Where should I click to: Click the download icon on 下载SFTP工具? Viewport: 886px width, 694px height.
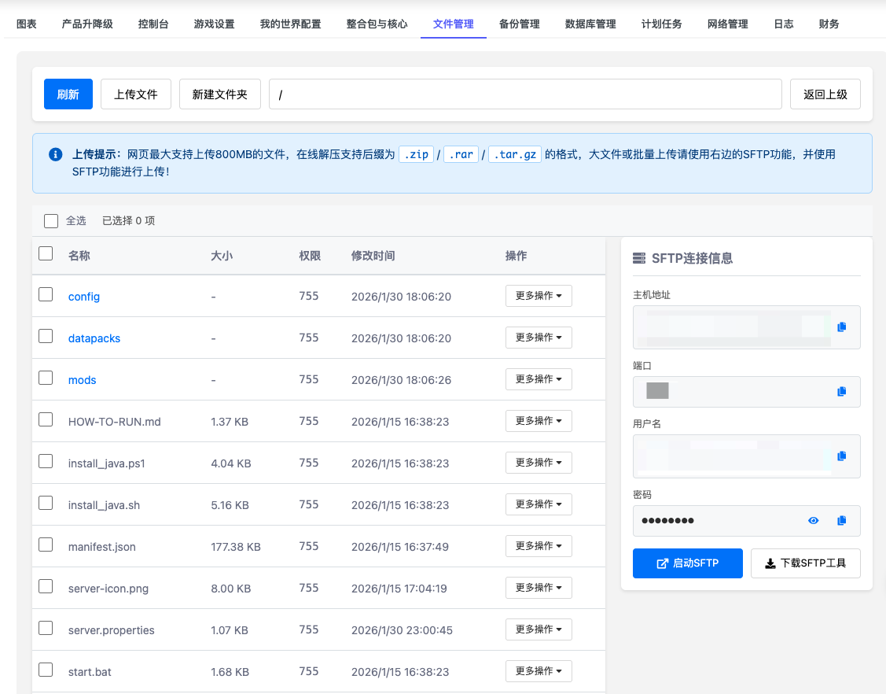[770, 563]
